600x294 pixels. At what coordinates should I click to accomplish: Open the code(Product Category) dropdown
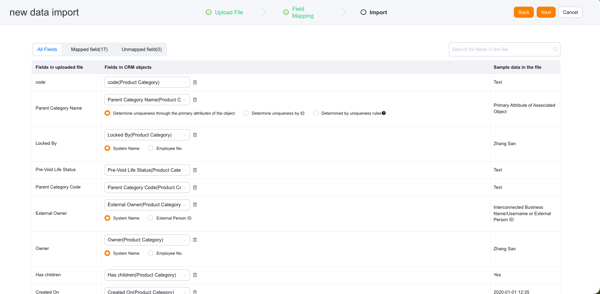[x=147, y=82]
